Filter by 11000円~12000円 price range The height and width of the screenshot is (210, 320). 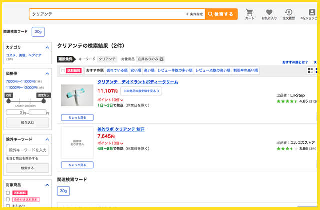click(x=21, y=88)
